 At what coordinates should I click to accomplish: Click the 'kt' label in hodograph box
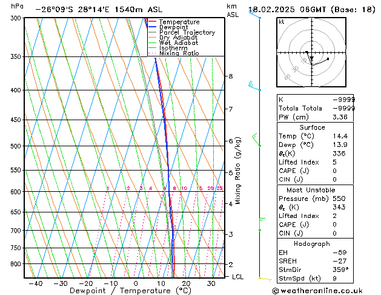click(282, 21)
